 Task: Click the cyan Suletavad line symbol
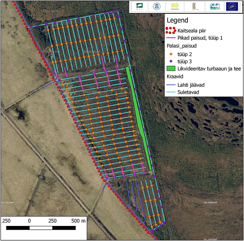pos(170,93)
